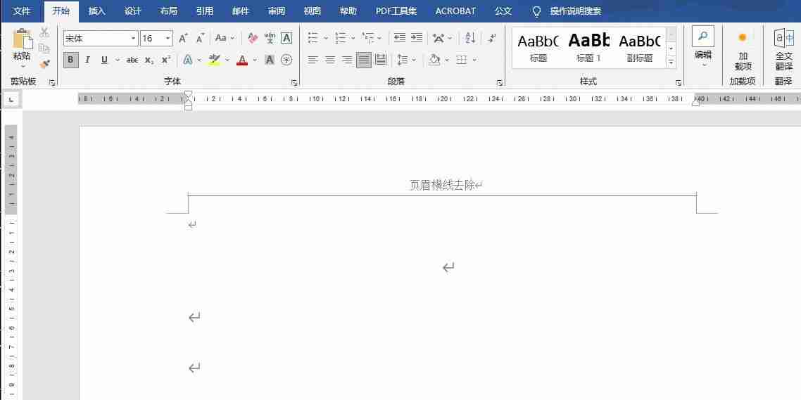The width and height of the screenshot is (801, 400).
Task: Switch to the 设计 tab
Action: coord(133,11)
